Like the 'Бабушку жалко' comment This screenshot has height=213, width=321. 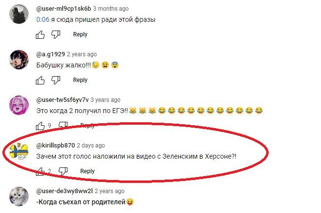coord(40,80)
